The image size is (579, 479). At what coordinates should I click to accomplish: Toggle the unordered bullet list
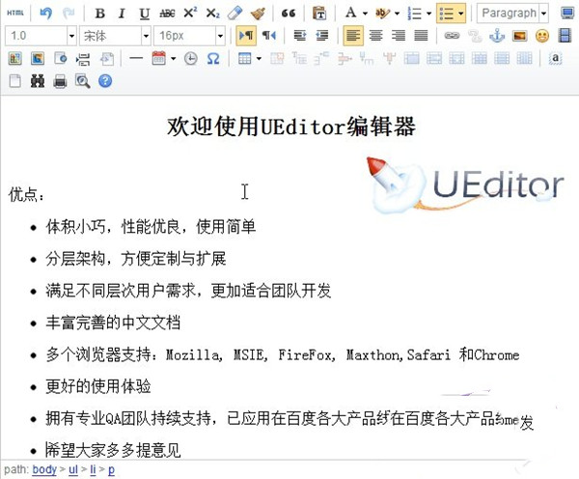[x=447, y=14]
